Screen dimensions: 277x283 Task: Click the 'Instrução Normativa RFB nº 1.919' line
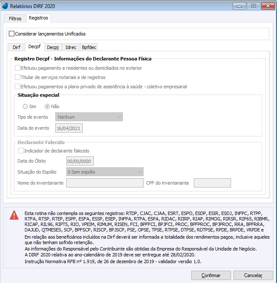coord(113,261)
